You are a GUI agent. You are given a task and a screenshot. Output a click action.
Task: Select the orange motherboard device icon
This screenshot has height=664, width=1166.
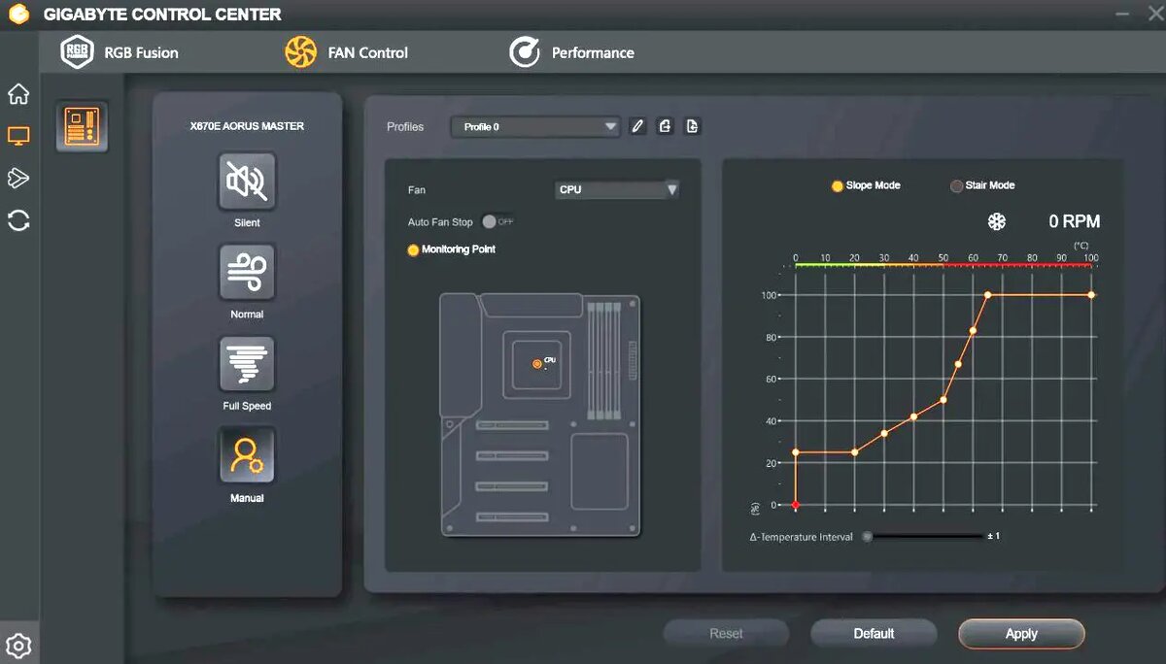(x=82, y=126)
